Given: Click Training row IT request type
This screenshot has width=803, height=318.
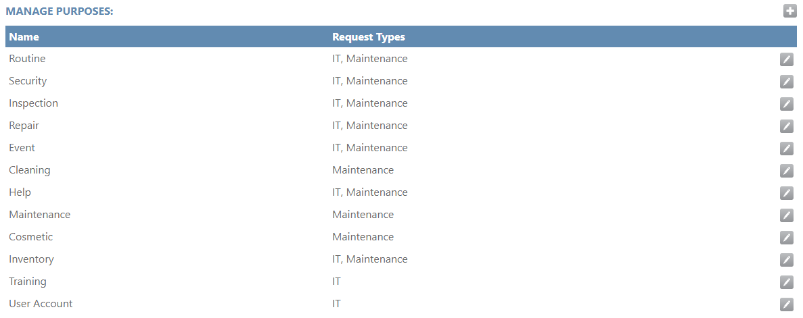Looking at the screenshot, I should click(x=336, y=282).
